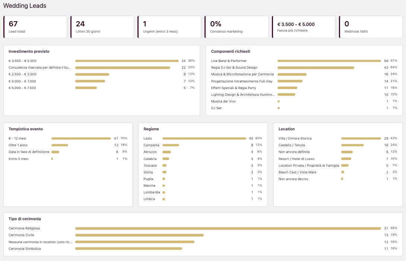Click the 'Abruzzo' region label
Image resolution: width=406 pixels, height=261 pixels.
point(150,152)
